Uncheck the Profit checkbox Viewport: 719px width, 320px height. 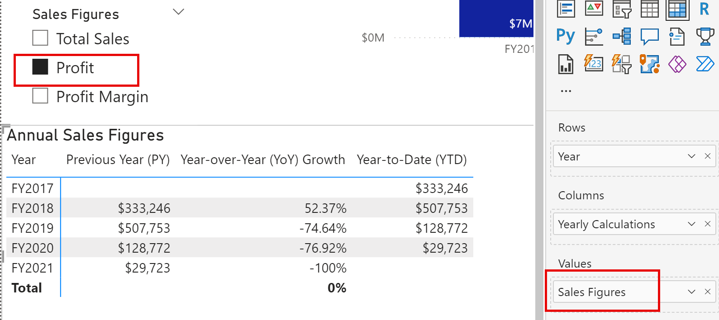40,67
